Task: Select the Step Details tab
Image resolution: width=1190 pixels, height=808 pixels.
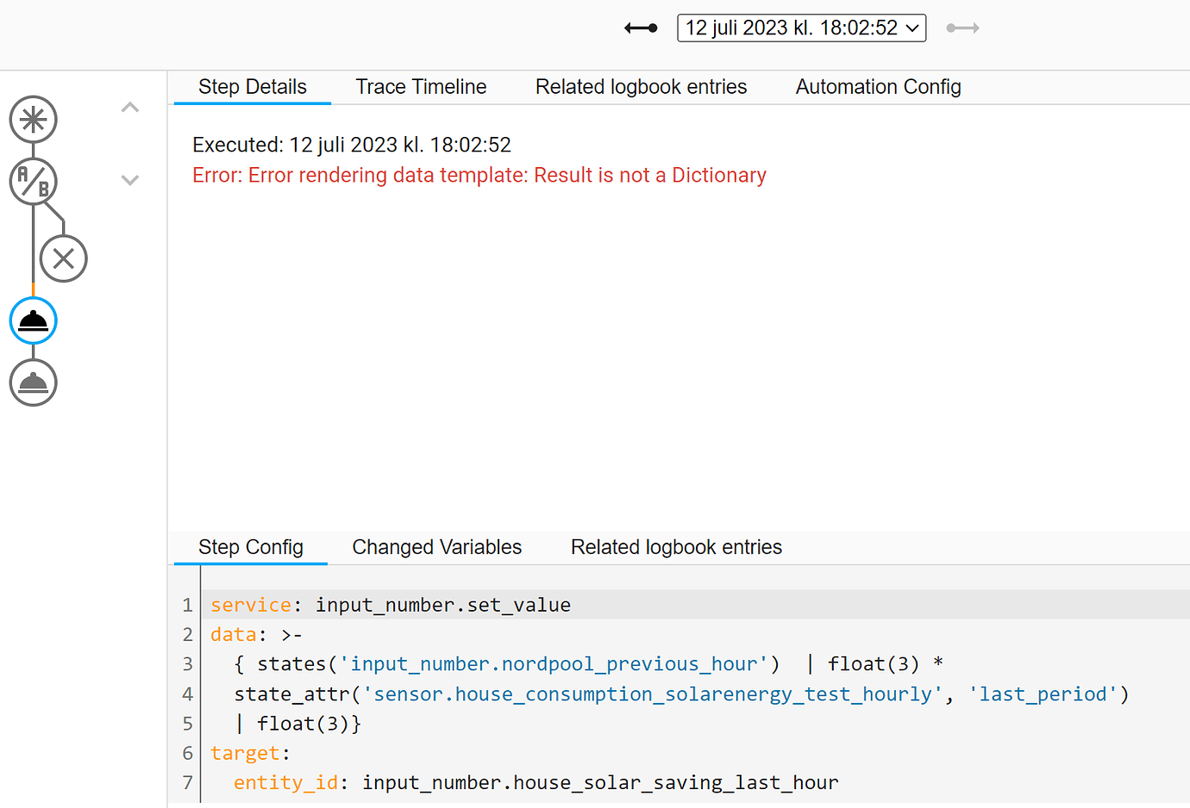Action: point(253,87)
